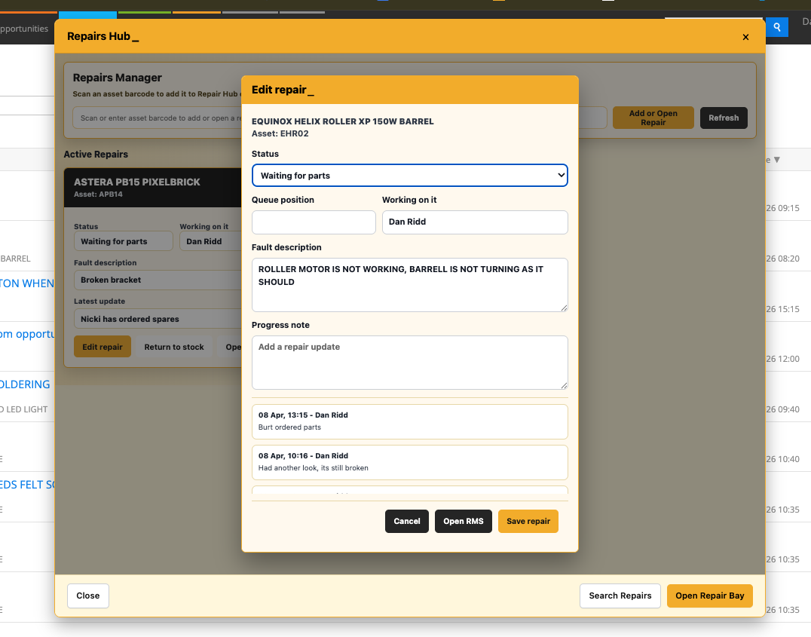The height and width of the screenshot is (637, 811).
Task: Close the Repairs Hub dialog with X
Action: coord(745,37)
